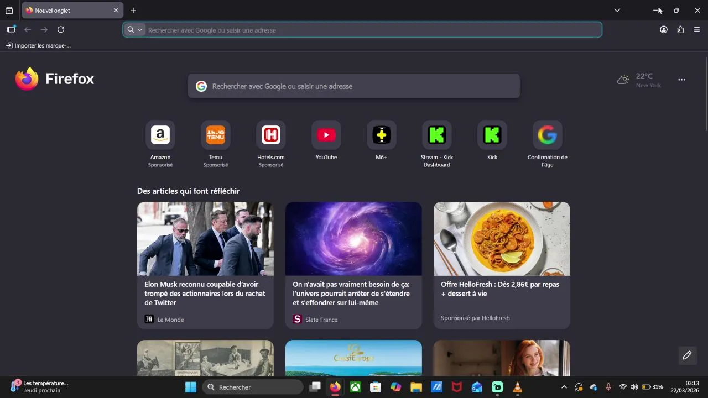
Task: Open the galaxy image article card
Action: 353,239
